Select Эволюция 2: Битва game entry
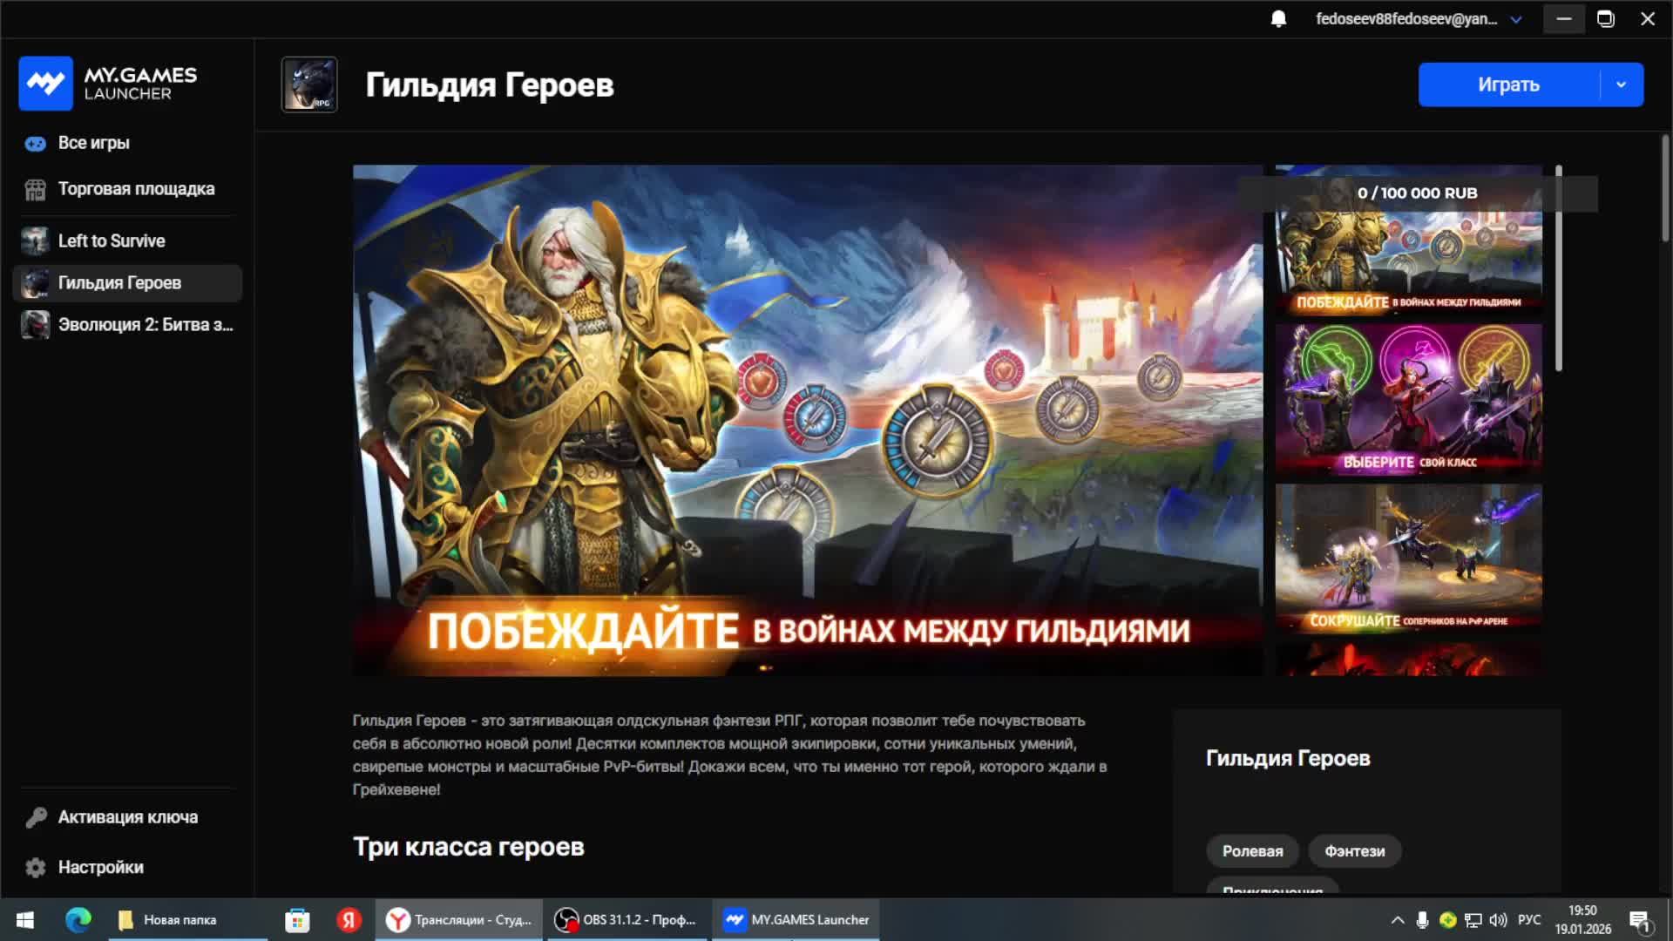The height and width of the screenshot is (941, 1673). point(145,325)
